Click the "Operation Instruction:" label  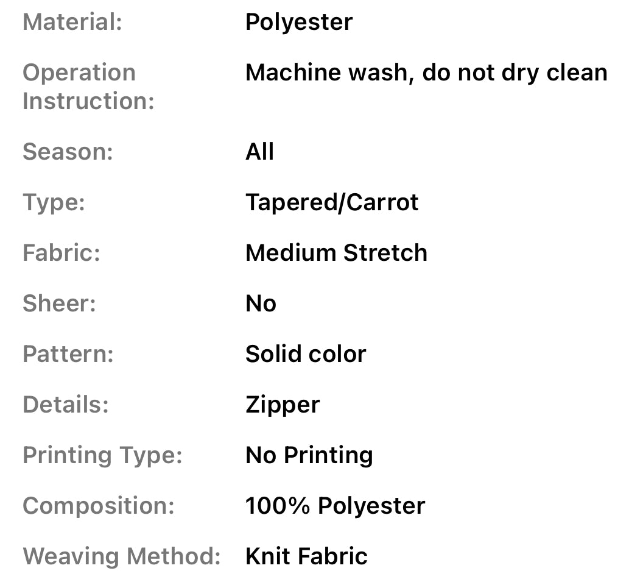click(88, 87)
